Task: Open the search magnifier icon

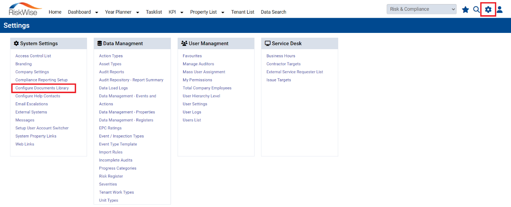Action: [477, 10]
